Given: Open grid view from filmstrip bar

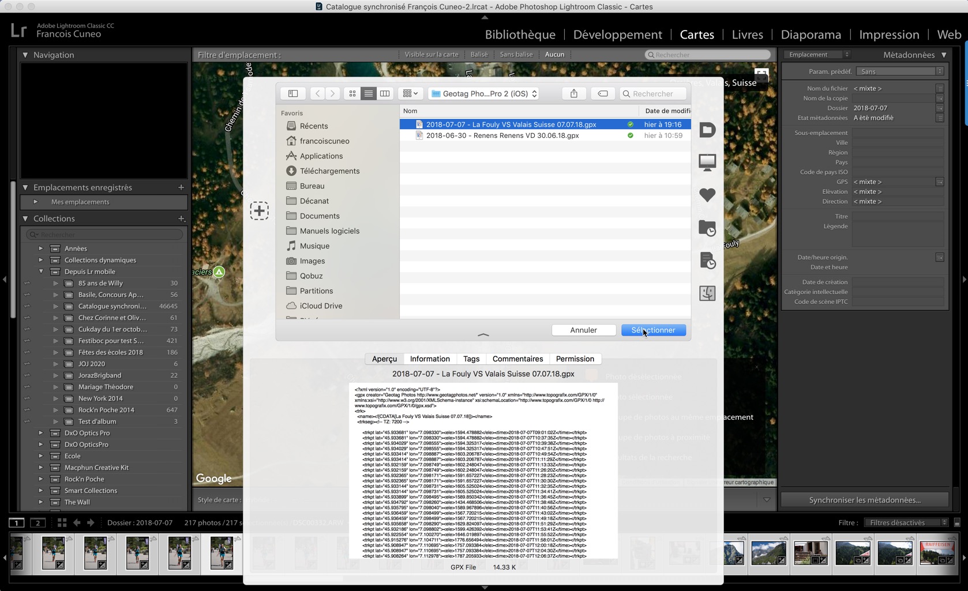Looking at the screenshot, I should point(62,522).
